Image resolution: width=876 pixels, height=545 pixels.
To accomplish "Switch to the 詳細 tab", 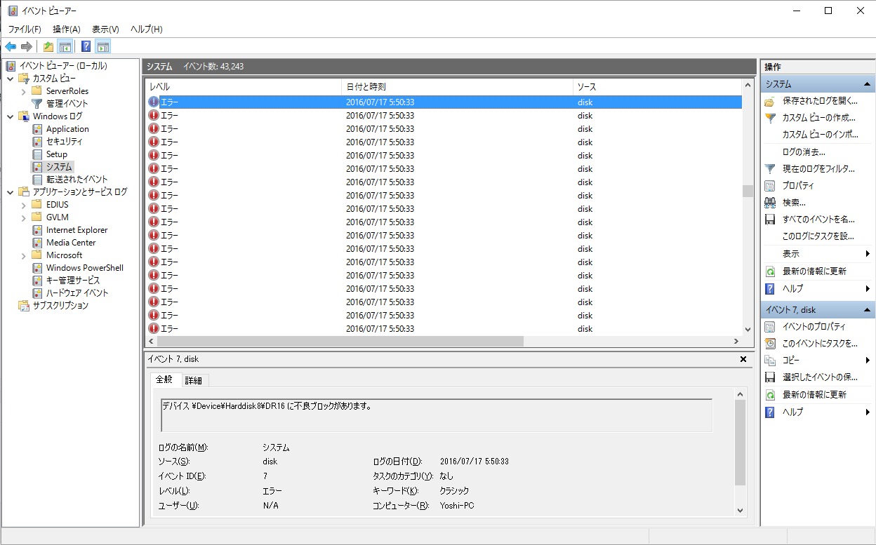I will [193, 380].
